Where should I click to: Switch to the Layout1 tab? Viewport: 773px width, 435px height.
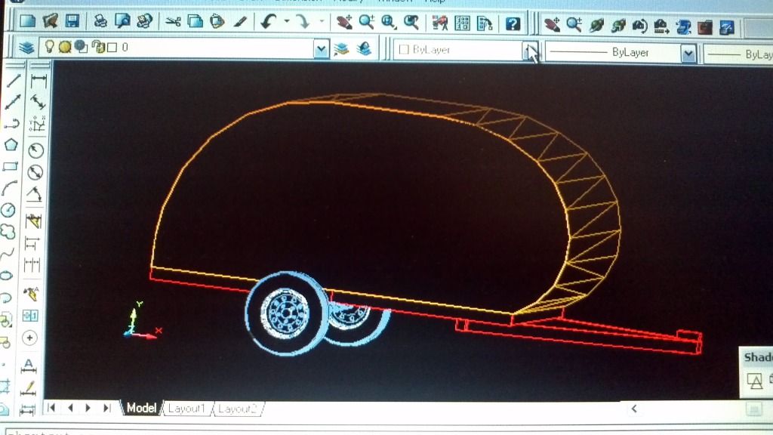(x=186, y=409)
